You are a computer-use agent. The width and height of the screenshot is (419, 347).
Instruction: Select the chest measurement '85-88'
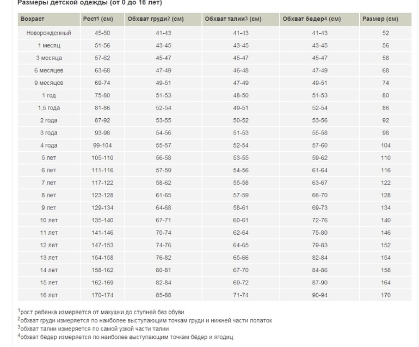[x=163, y=295]
